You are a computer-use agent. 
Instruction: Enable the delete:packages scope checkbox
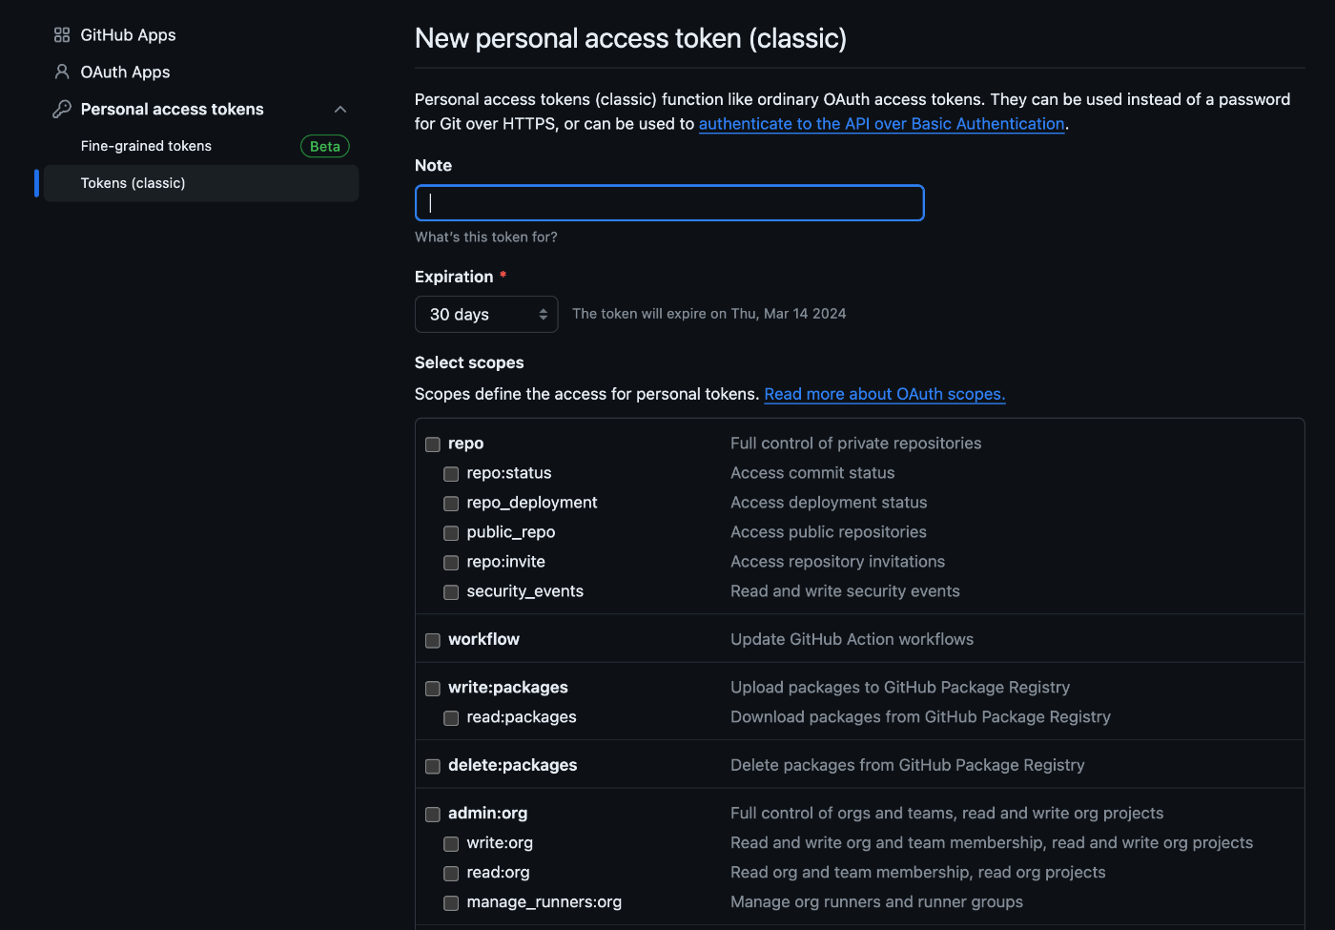[x=433, y=766]
